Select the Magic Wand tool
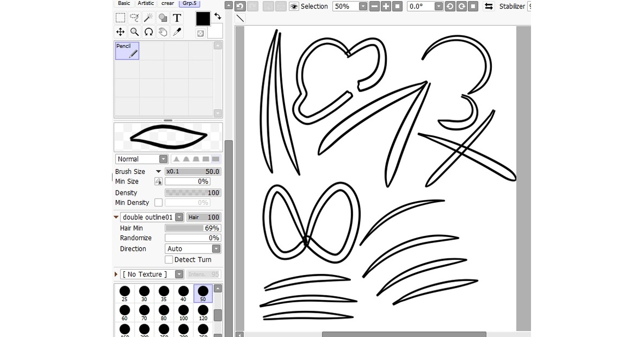 coord(148,18)
